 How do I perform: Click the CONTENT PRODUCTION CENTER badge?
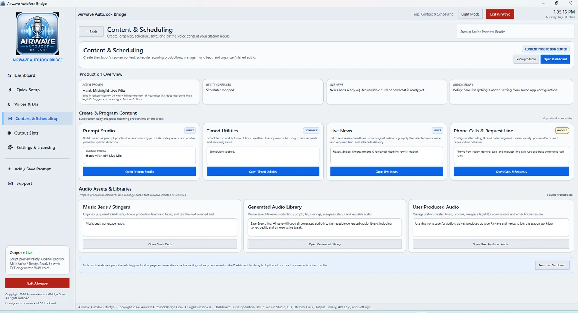tap(546, 49)
